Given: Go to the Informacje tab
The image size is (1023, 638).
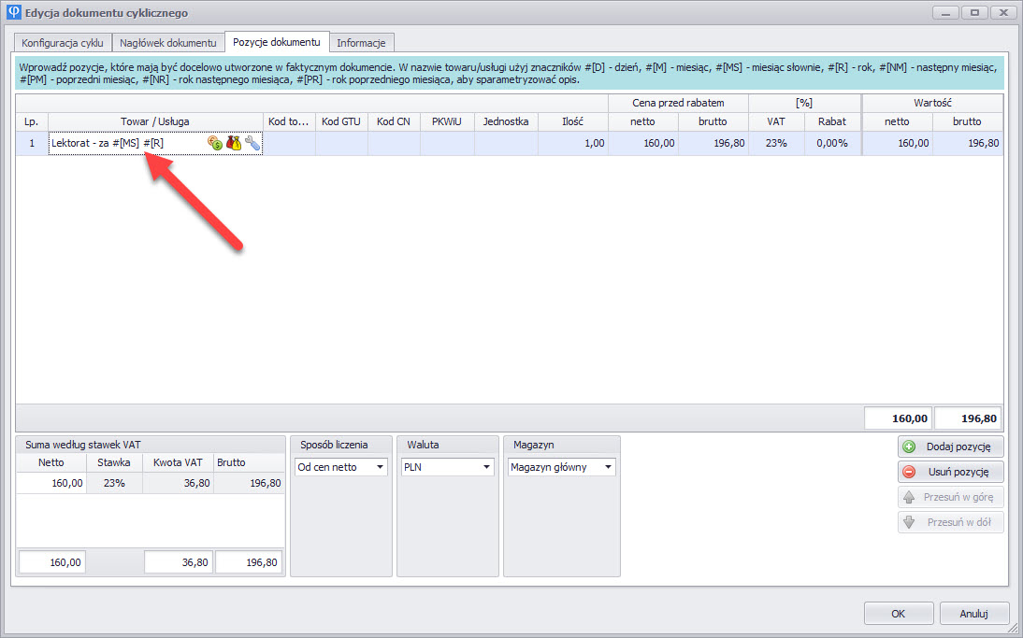Looking at the screenshot, I should pyautogui.click(x=361, y=43).
